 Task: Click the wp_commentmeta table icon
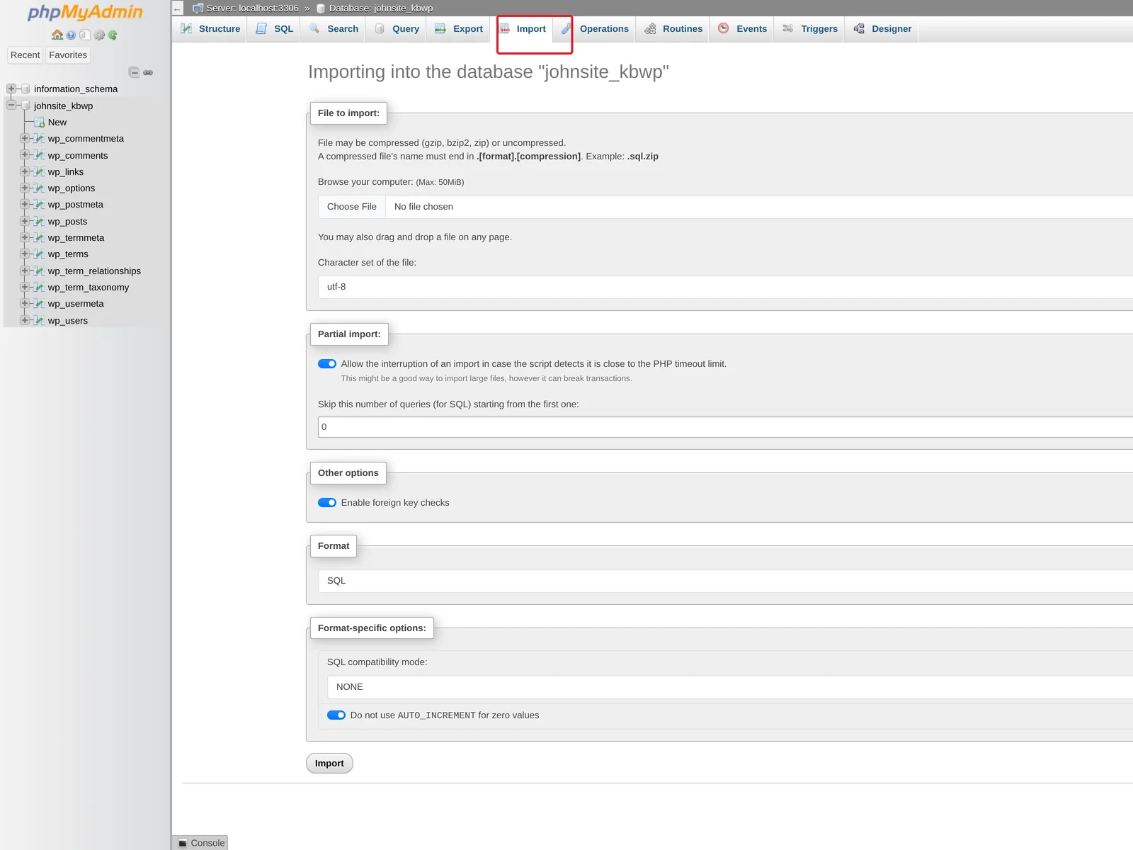coord(40,139)
